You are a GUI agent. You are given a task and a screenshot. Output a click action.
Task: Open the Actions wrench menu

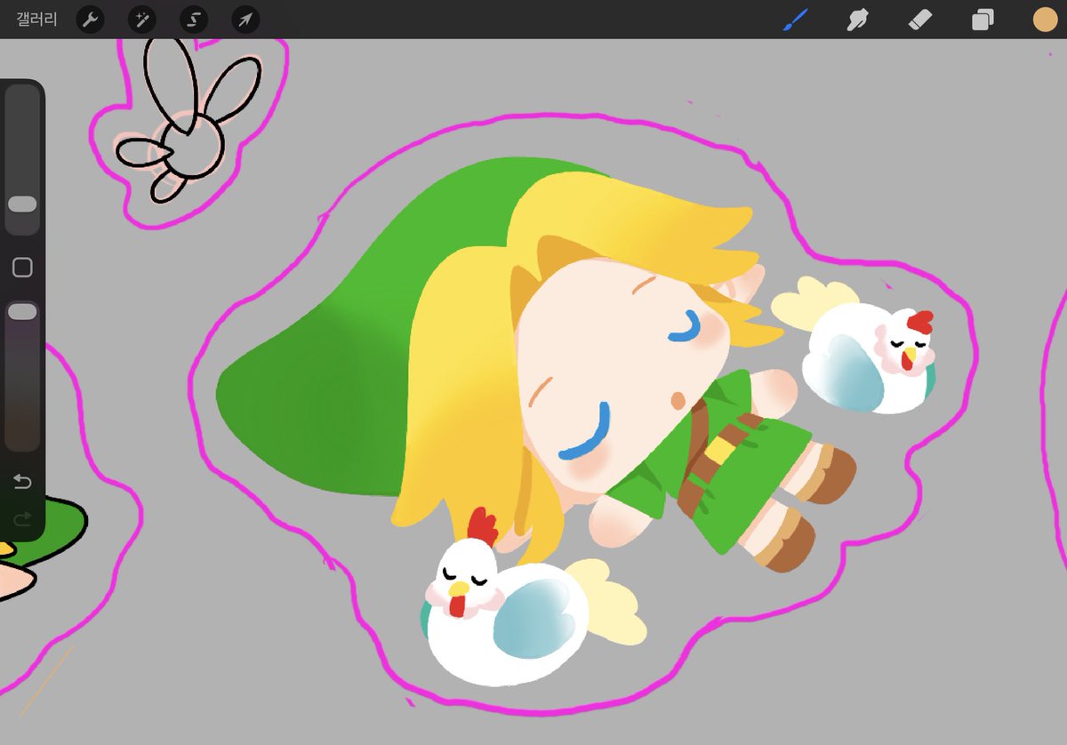pos(90,19)
